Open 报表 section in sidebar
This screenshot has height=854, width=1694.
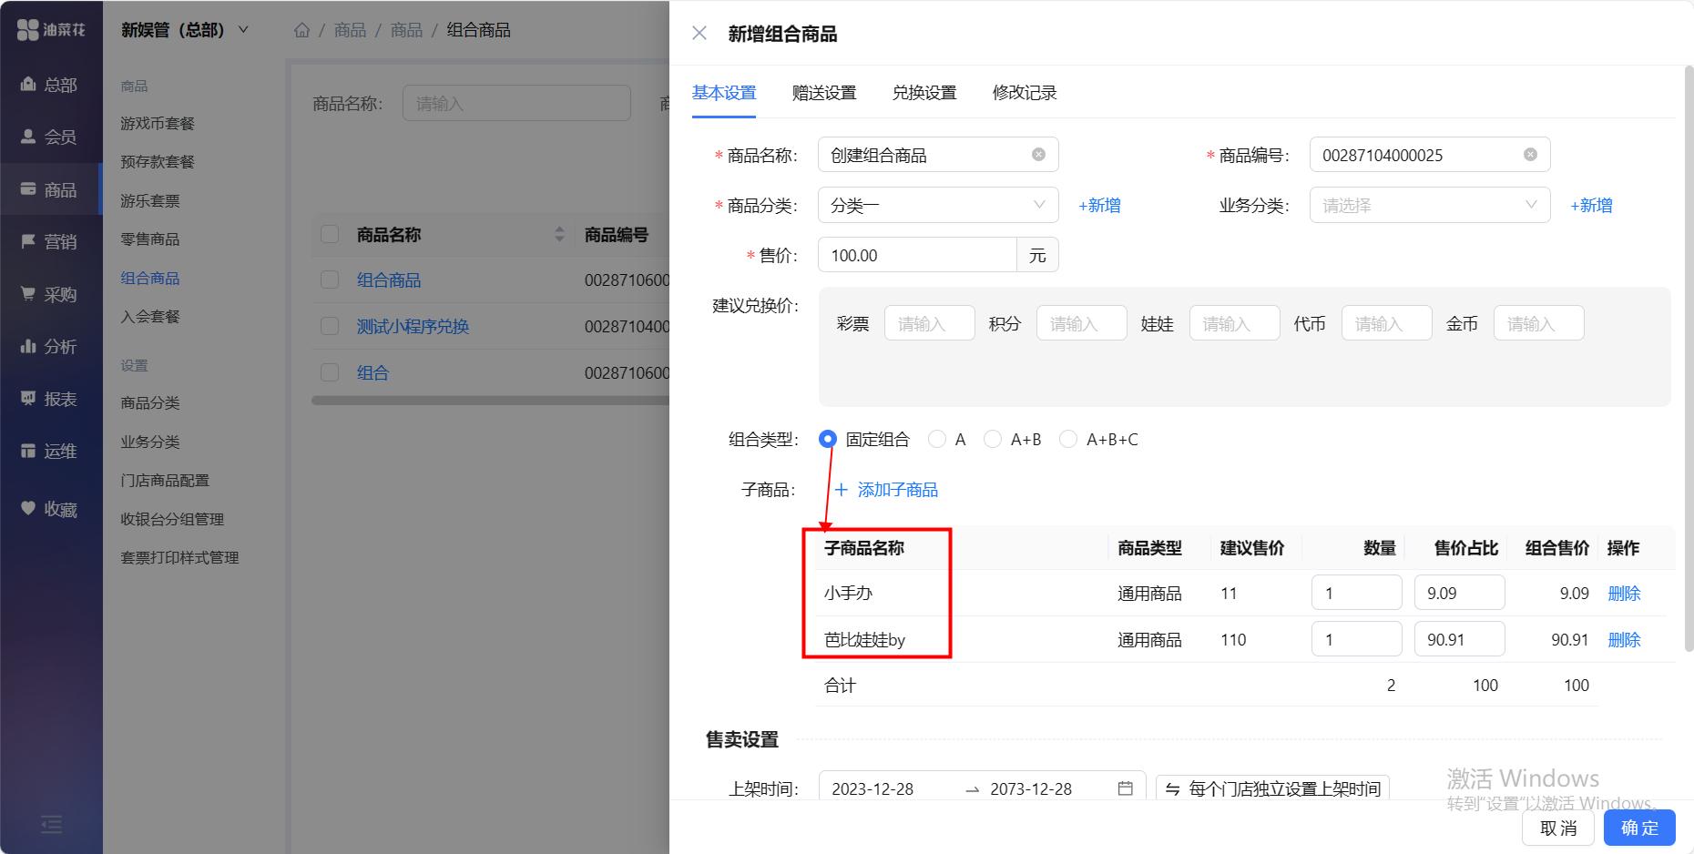coord(50,399)
